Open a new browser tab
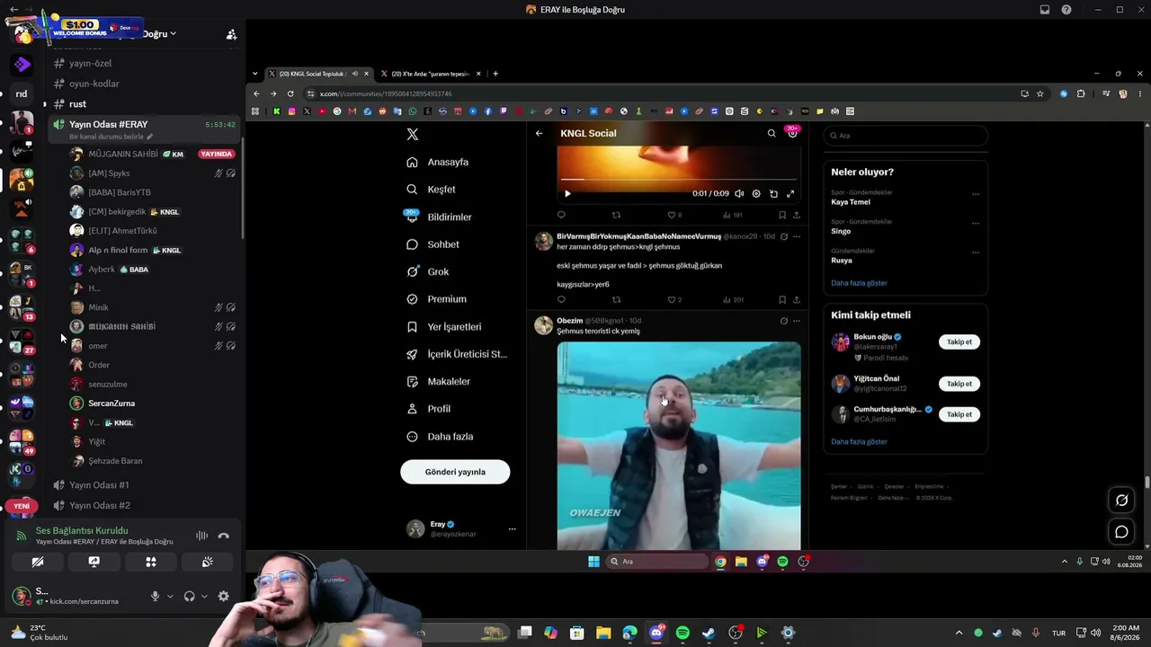This screenshot has width=1151, height=647. coord(495,74)
